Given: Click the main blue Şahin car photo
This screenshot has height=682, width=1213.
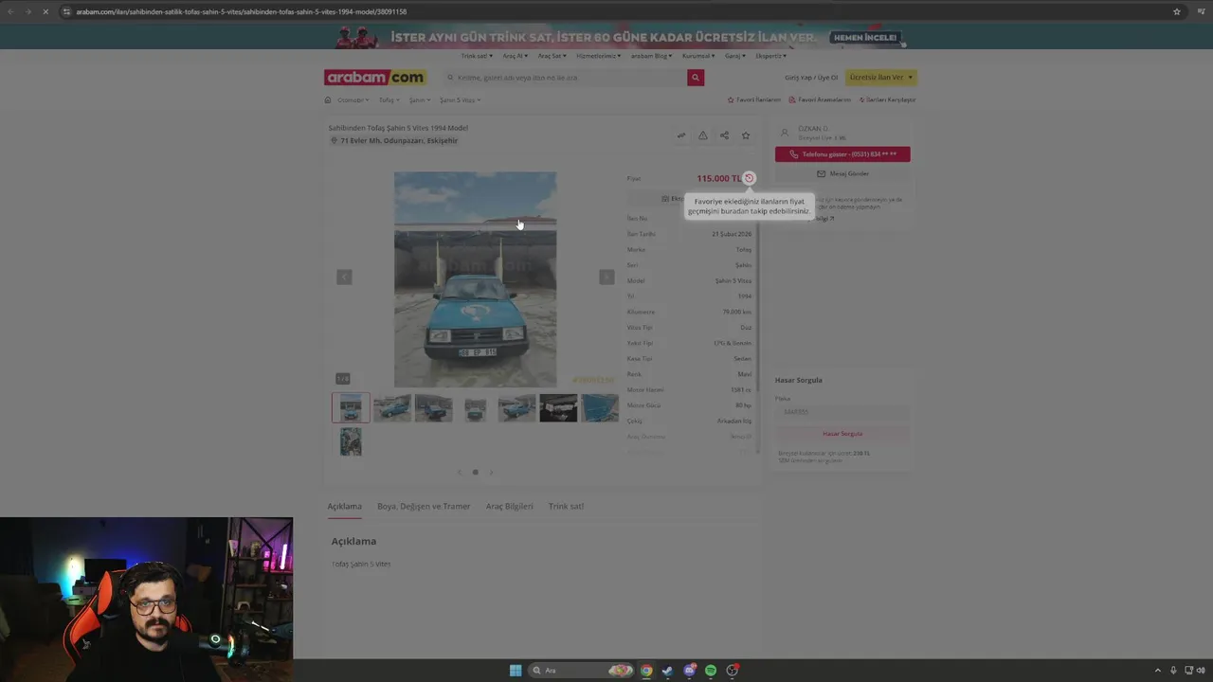Looking at the screenshot, I should (475, 279).
